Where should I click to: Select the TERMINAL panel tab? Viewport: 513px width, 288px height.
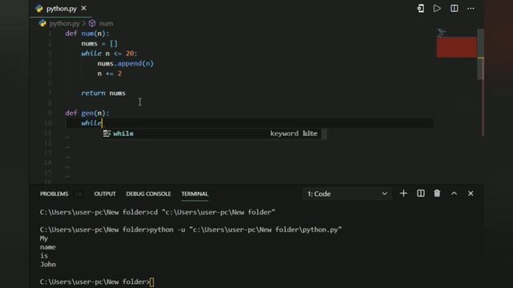(195, 194)
